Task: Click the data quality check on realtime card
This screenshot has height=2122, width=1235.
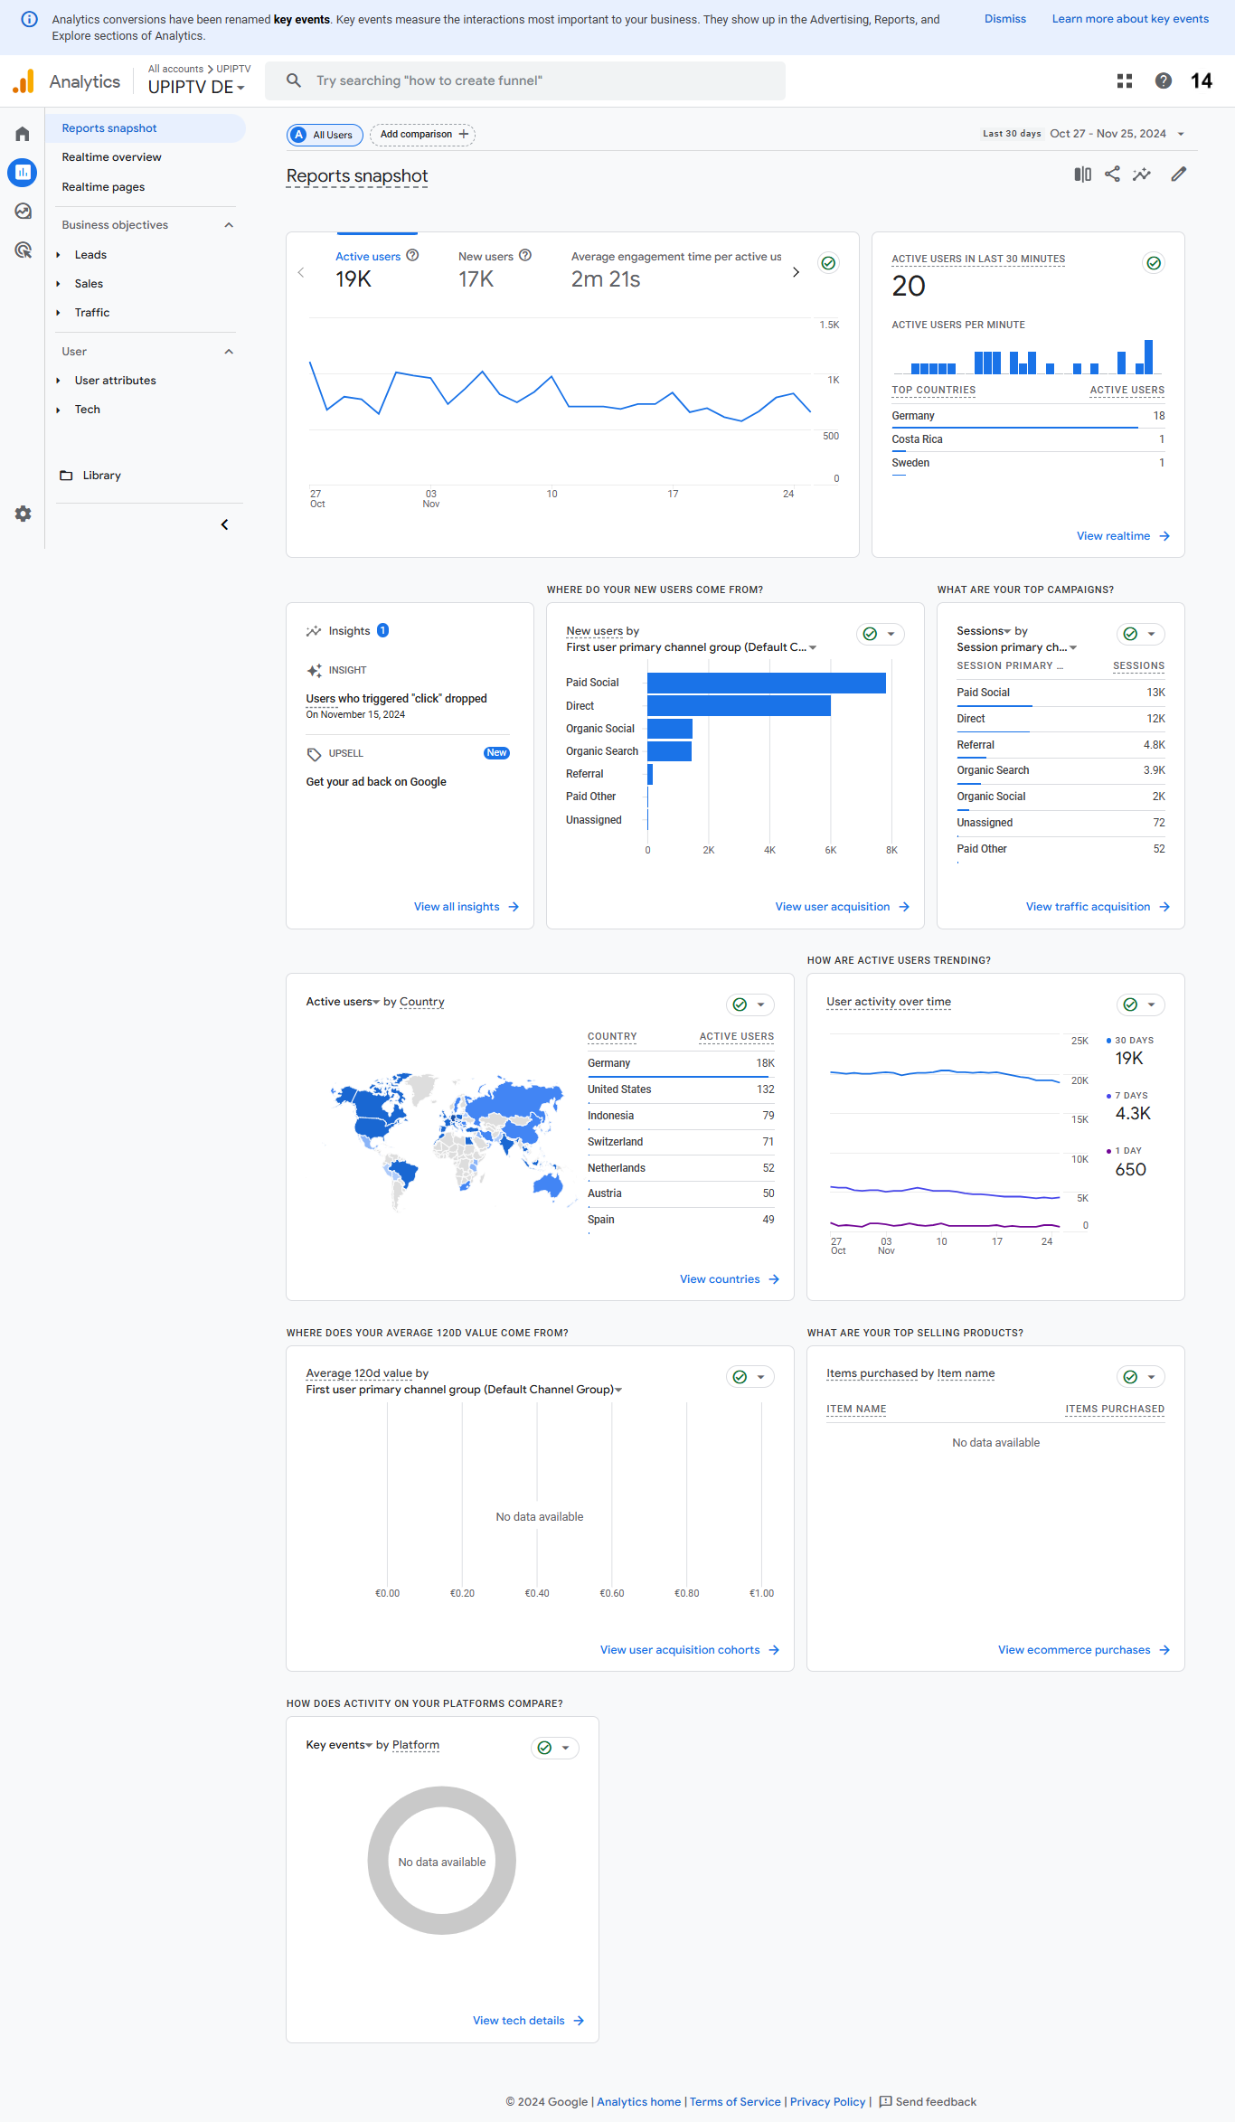Action: (x=1154, y=263)
